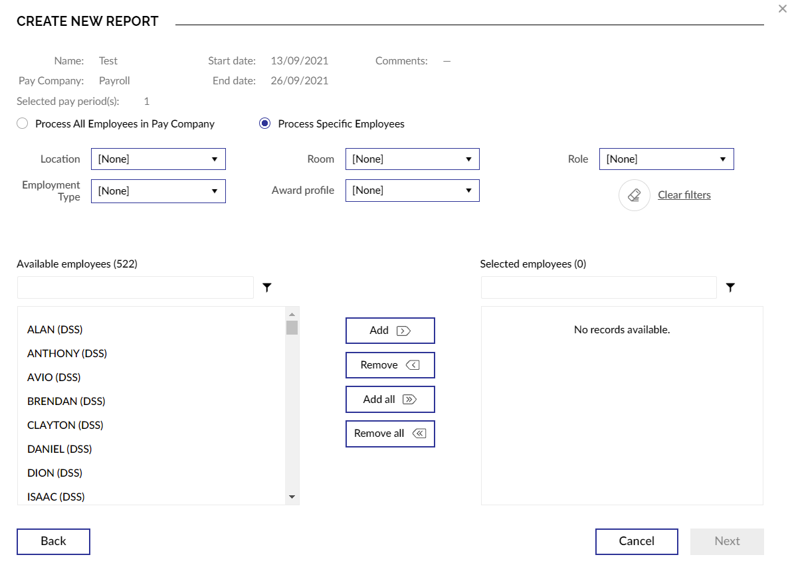Viewport: 794px width, 565px height.
Task: Close the Create New Report dialog
Action: (782, 9)
